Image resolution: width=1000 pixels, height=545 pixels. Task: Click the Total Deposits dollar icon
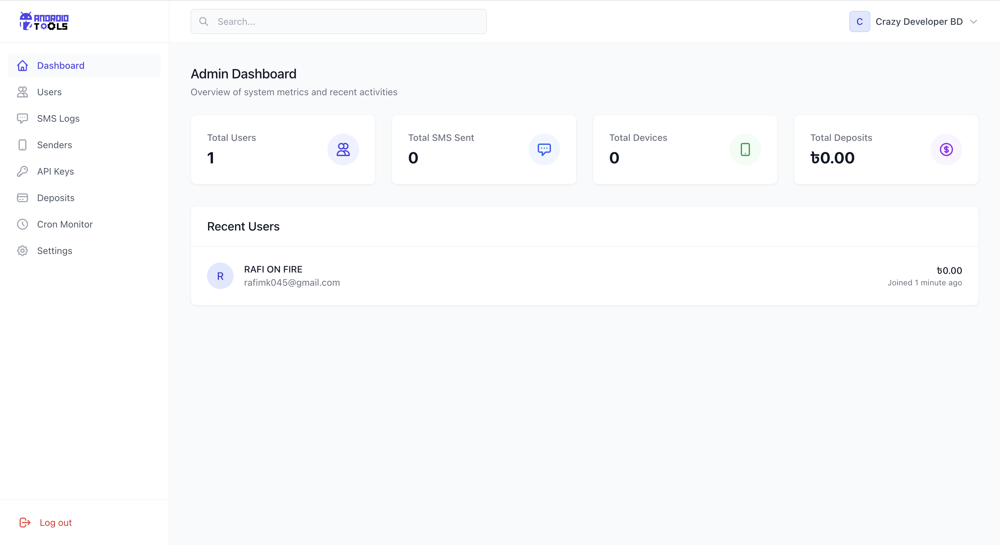946,149
